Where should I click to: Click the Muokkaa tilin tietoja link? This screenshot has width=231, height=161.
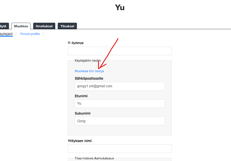click(89, 71)
